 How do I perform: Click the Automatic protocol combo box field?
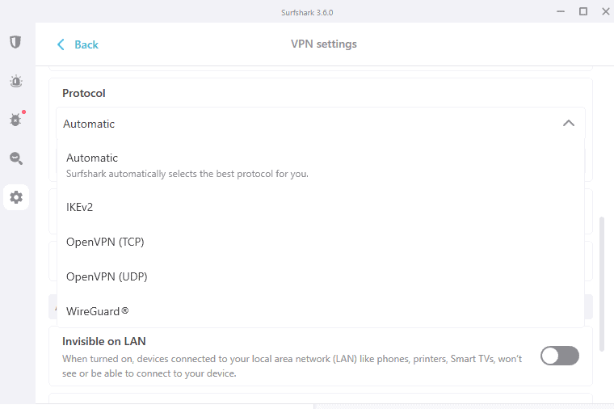point(307,124)
